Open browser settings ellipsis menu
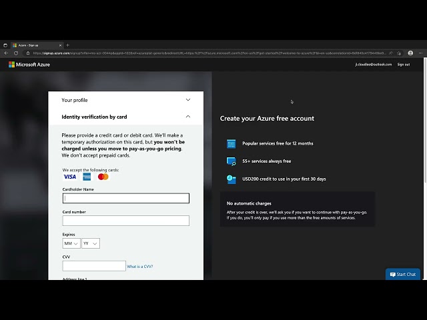Image resolution: width=427 pixels, height=320 pixels. click(x=421, y=53)
